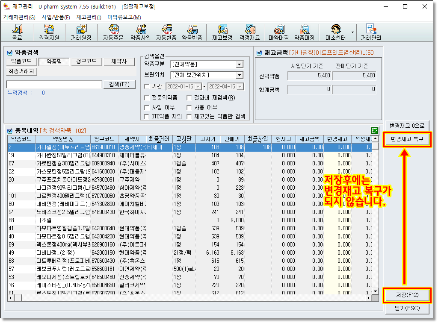Check the 전문의약품 option

147,97
